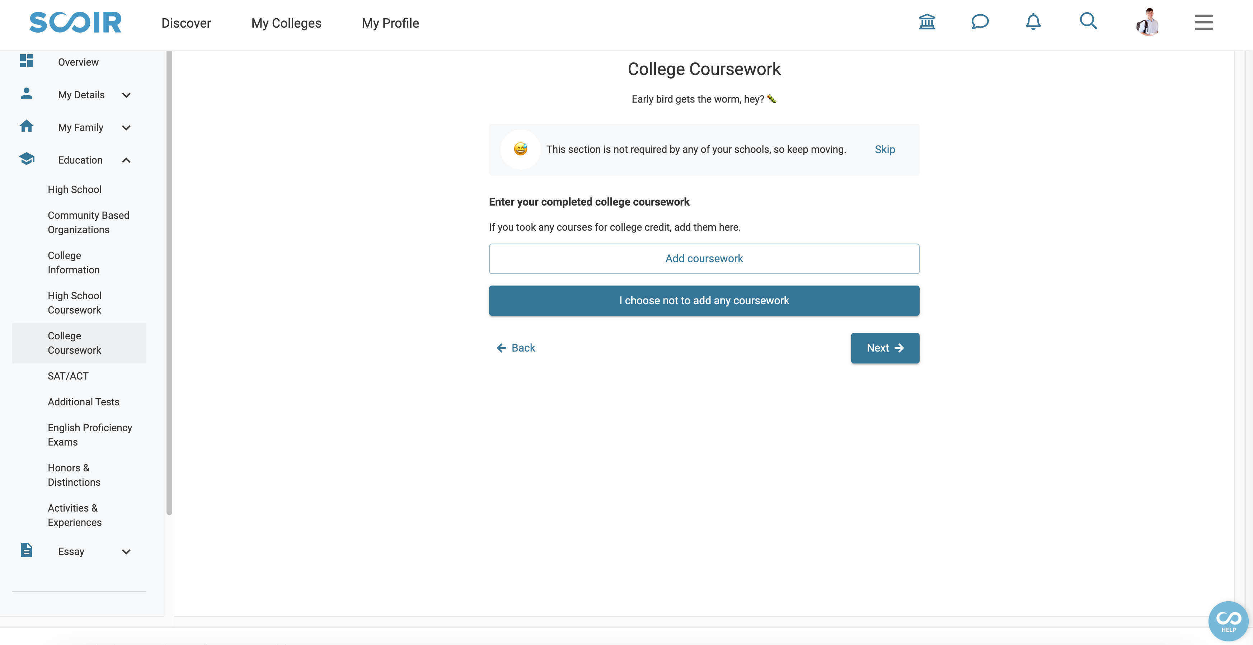Select Overview in the sidebar

pos(78,62)
